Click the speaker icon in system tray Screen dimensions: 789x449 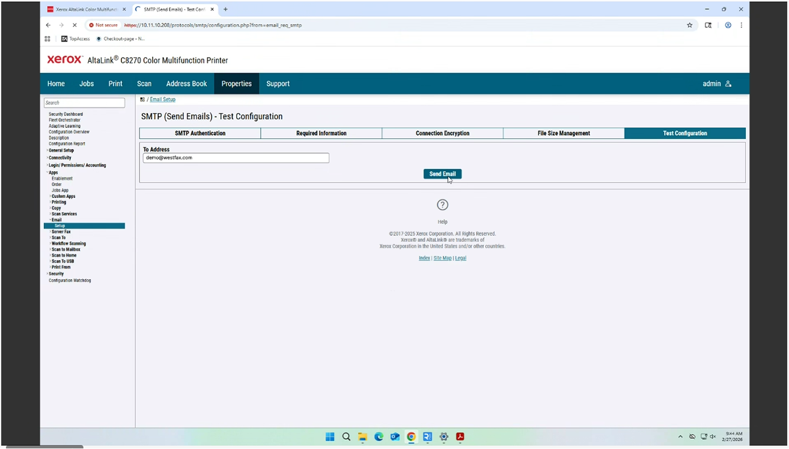(x=713, y=437)
